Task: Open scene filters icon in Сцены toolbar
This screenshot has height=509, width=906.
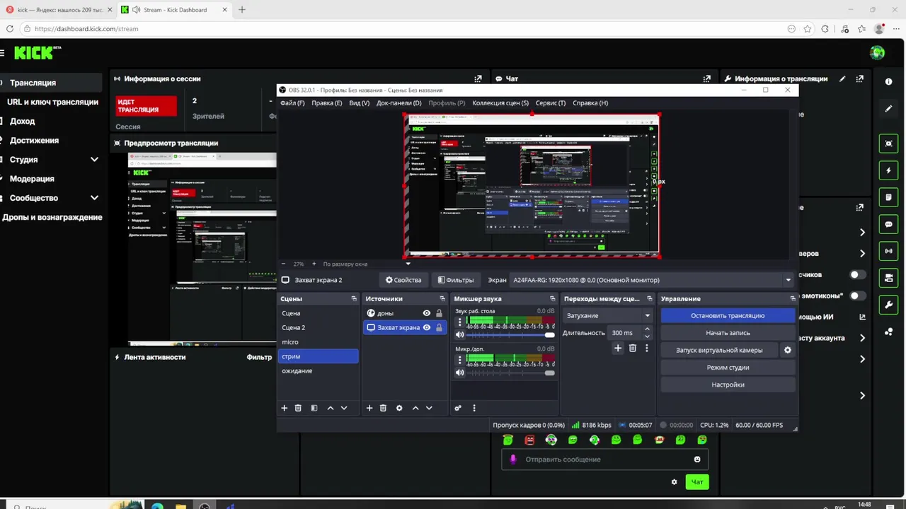Action: pos(314,408)
